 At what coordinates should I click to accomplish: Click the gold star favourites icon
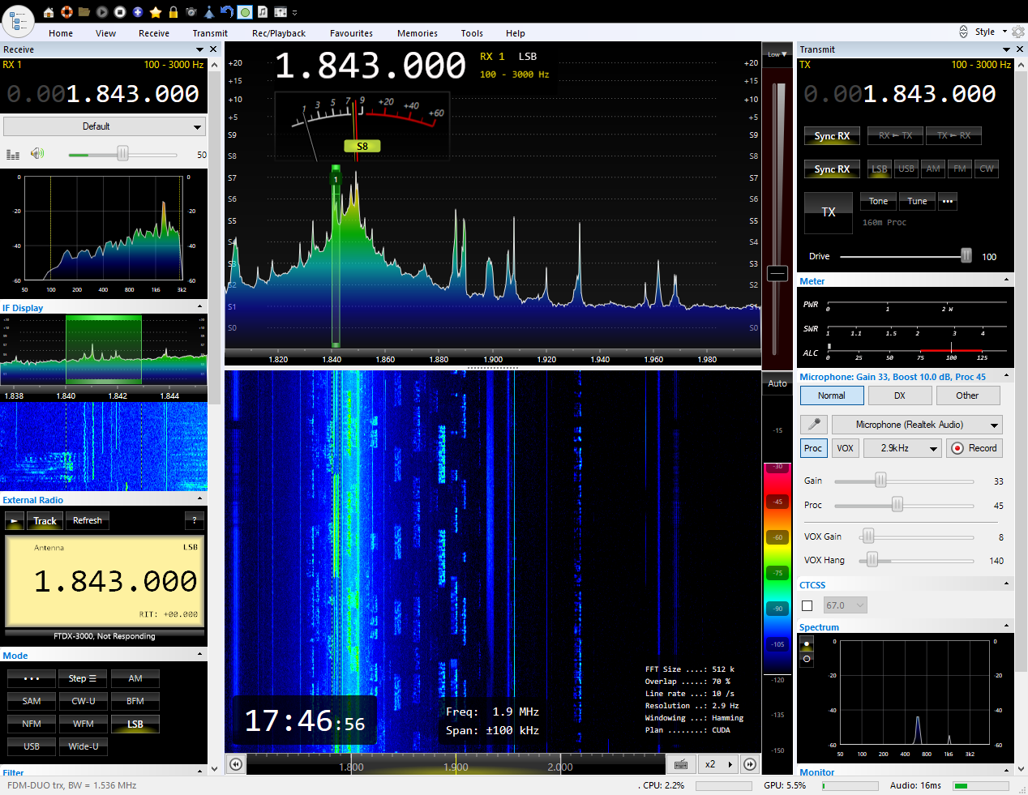(156, 12)
